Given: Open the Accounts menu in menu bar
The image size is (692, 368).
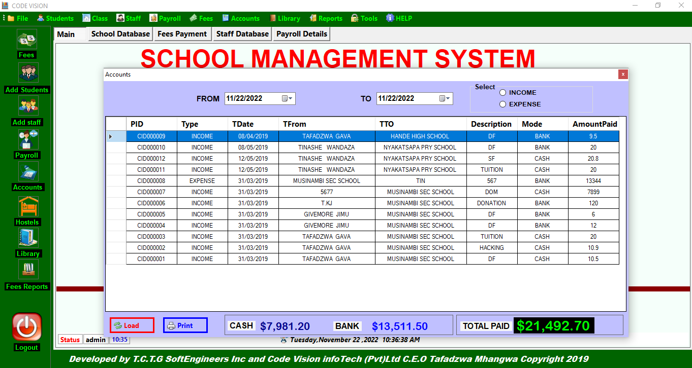Looking at the screenshot, I should coord(241,18).
